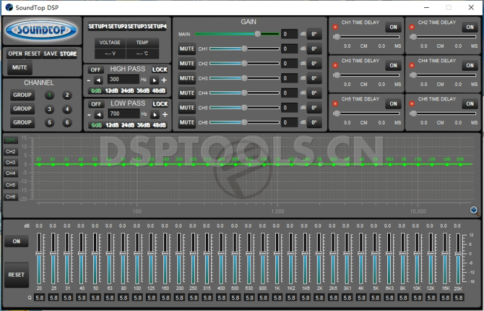Viewport: 484px width, 311px height.
Task: Click the STORE button
Action: pos(68,54)
